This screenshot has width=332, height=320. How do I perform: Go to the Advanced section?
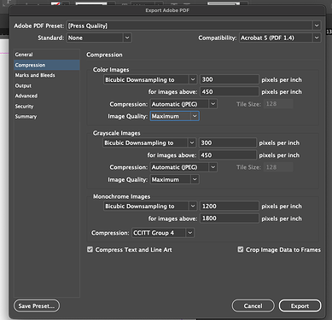26,96
